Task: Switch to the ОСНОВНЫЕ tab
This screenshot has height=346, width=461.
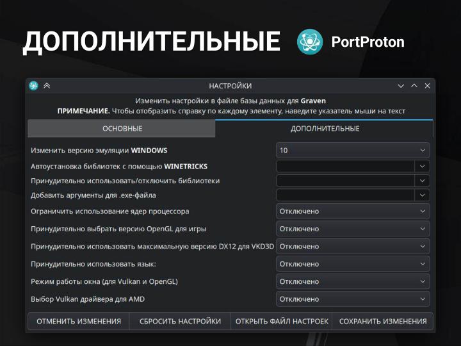Action: (x=122, y=129)
